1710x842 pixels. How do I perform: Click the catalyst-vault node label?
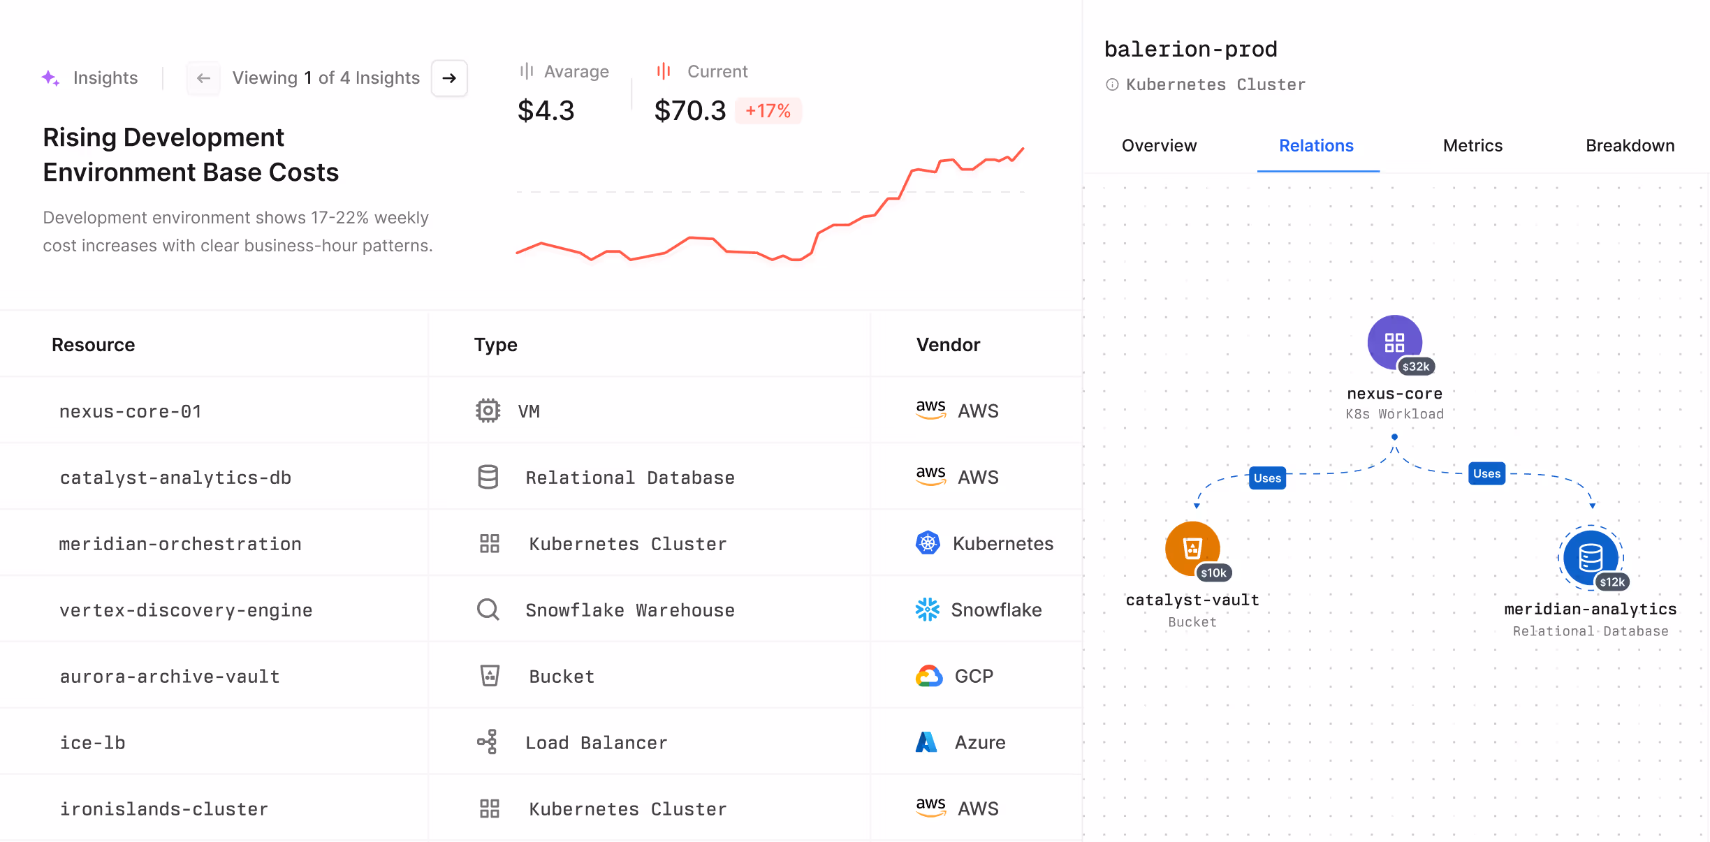(x=1192, y=600)
